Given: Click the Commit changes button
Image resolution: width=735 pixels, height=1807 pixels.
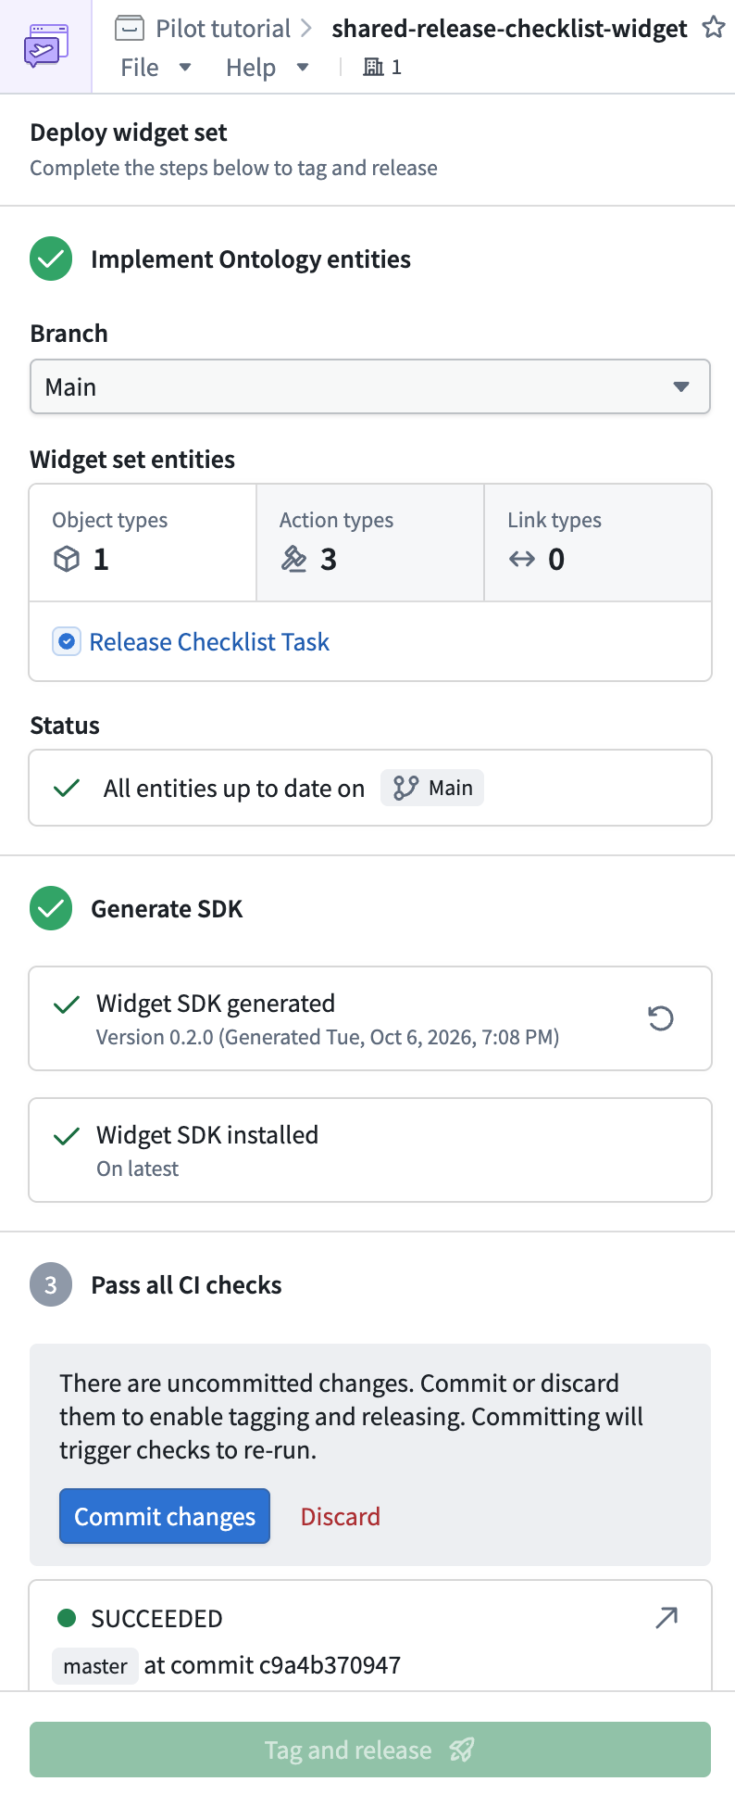Looking at the screenshot, I should click(x=165, y=1516).
